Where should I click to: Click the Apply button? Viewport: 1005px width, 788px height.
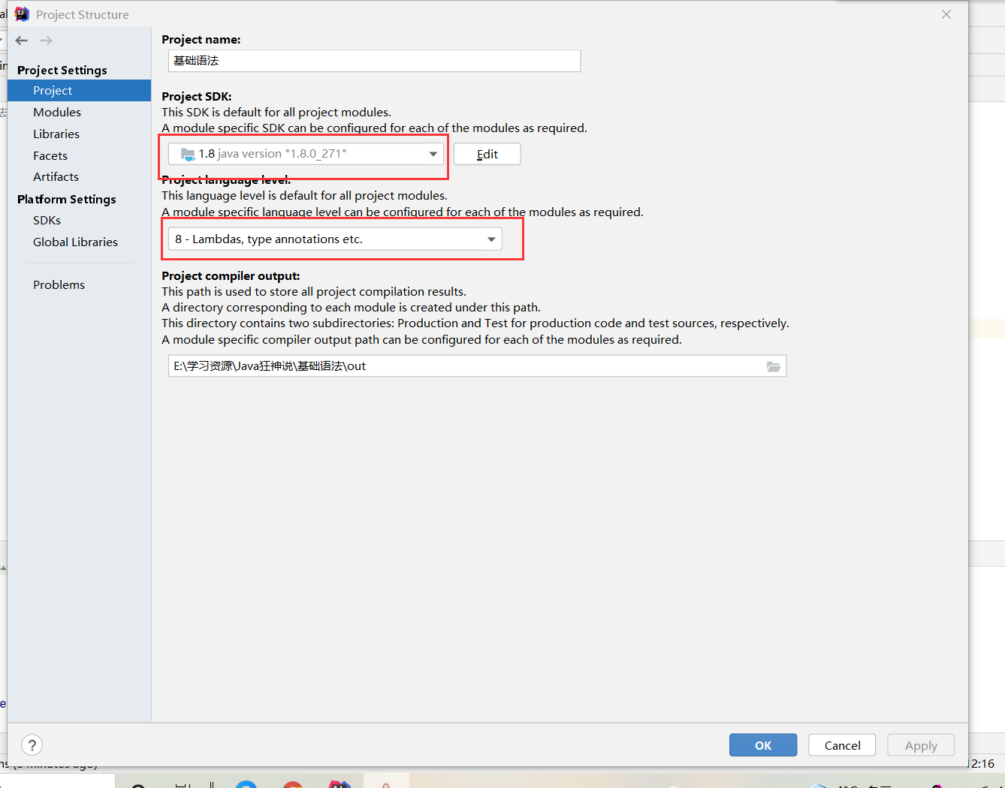coord(921,745)
